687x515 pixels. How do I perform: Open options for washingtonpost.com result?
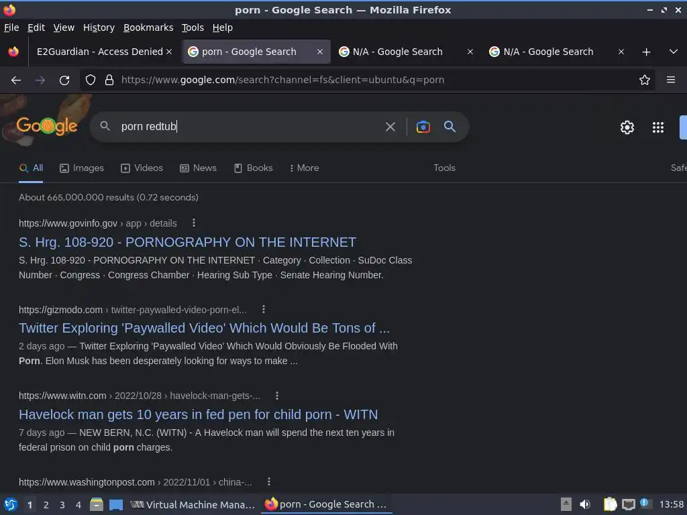(269, 481)
